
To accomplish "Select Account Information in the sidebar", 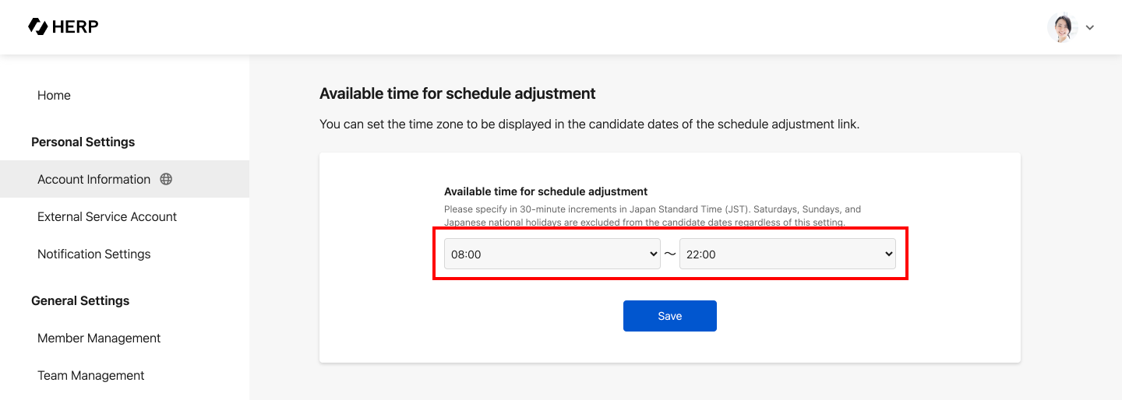I will click(93, 179).
